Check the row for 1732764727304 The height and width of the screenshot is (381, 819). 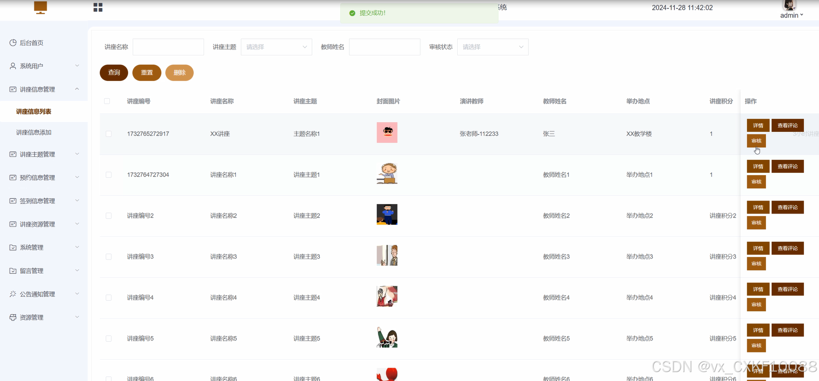109,175
